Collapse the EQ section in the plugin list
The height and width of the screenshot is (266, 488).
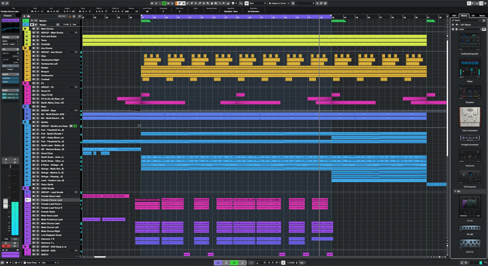tap(455, 191)
